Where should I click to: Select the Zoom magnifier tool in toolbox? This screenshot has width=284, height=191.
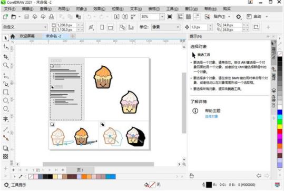tap(6, 65)
